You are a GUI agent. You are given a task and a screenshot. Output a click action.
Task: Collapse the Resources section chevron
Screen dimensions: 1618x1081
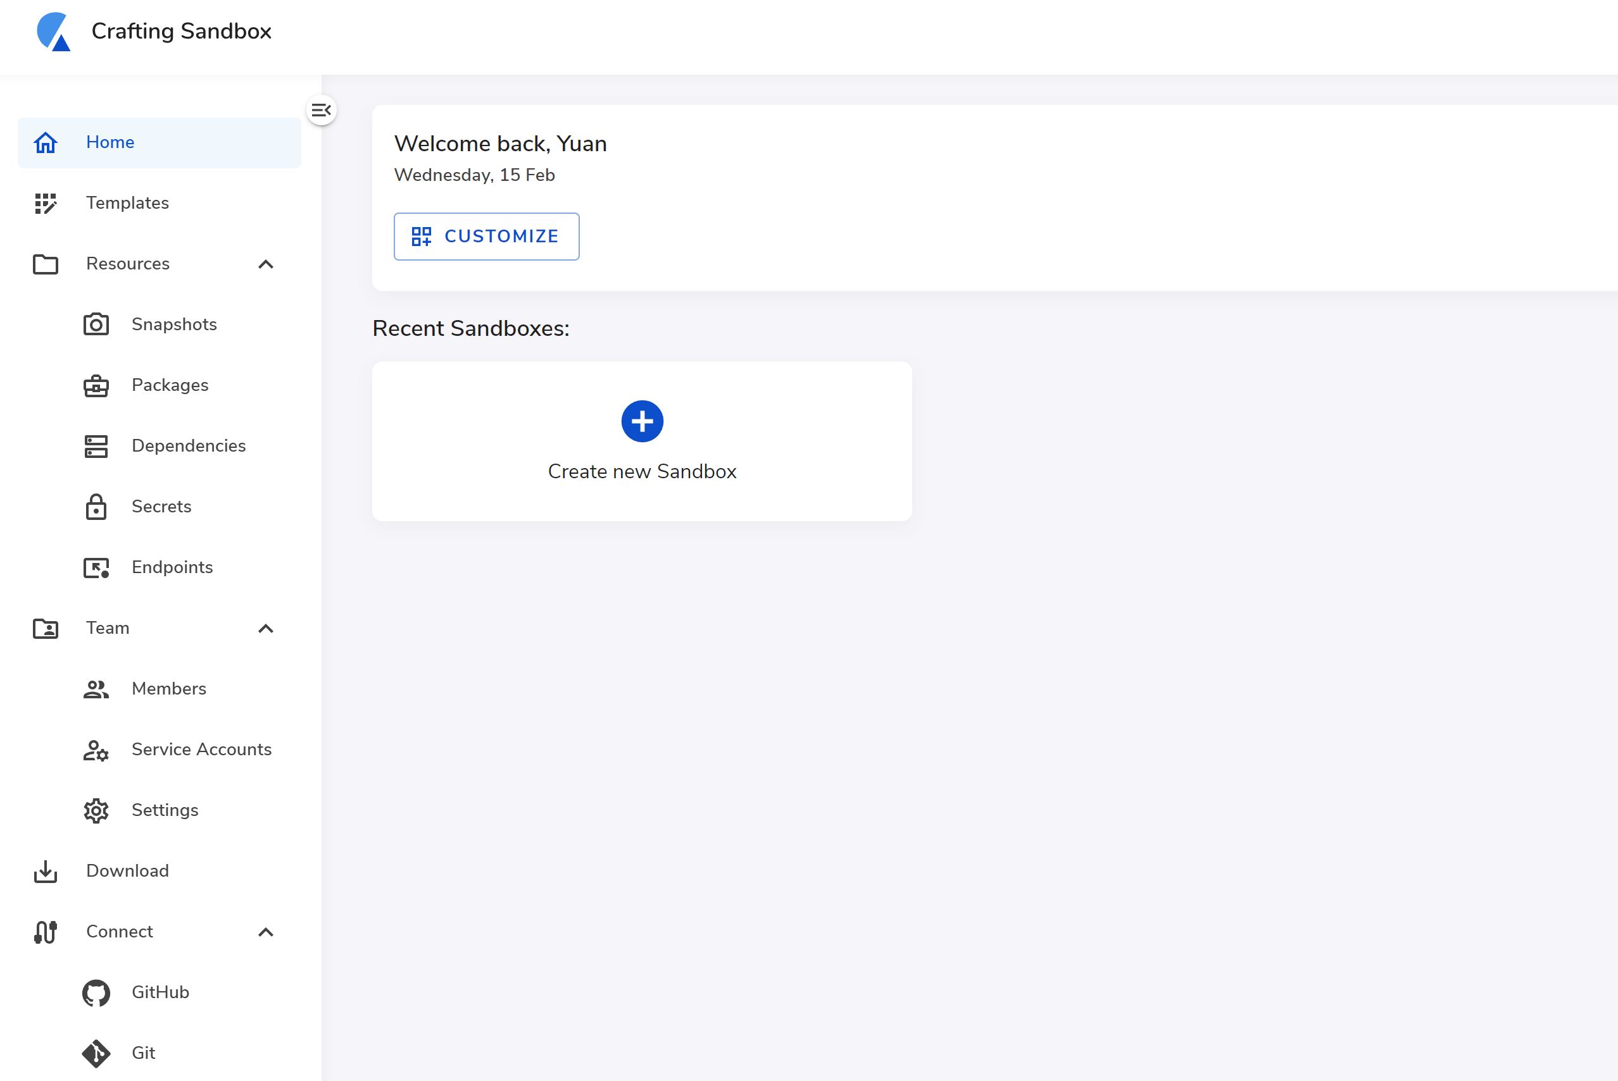[x=266, y=264]
